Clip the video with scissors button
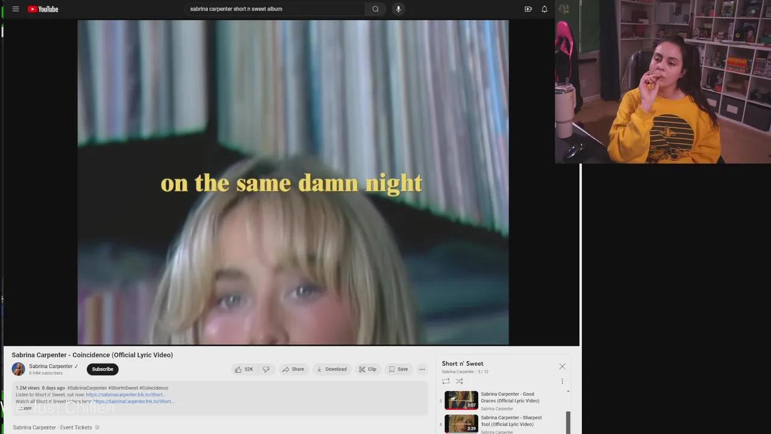The height and width of the screenshot is (434, 771). coord(367,369)
